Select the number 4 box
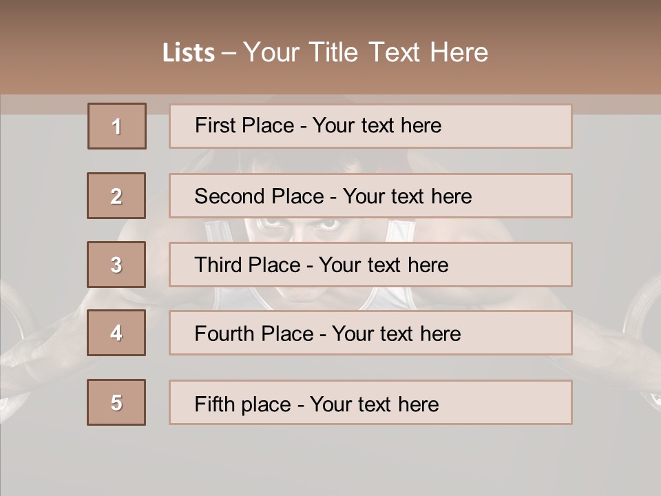The image size is (661, 496). 116,333
